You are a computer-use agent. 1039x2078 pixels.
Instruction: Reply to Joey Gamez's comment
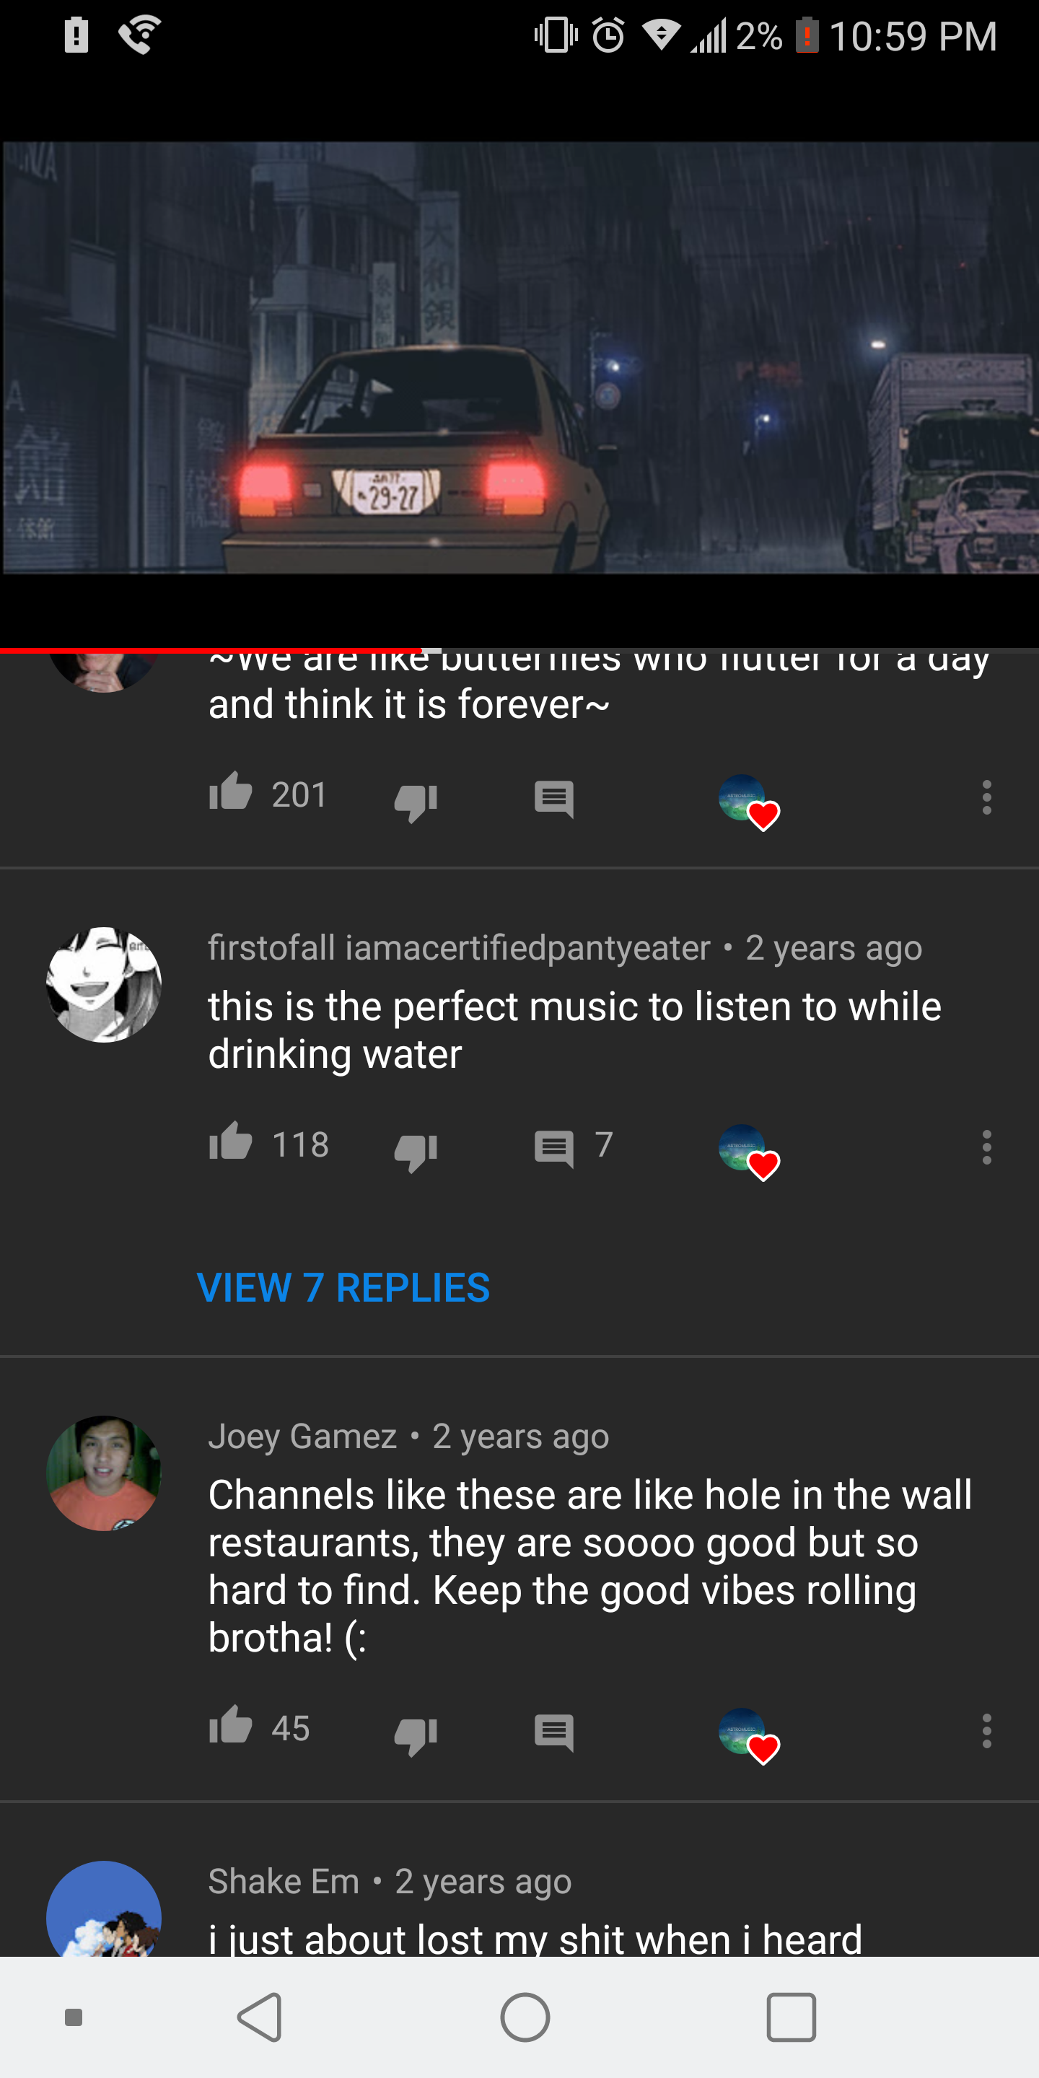(x=554, y=1732)
